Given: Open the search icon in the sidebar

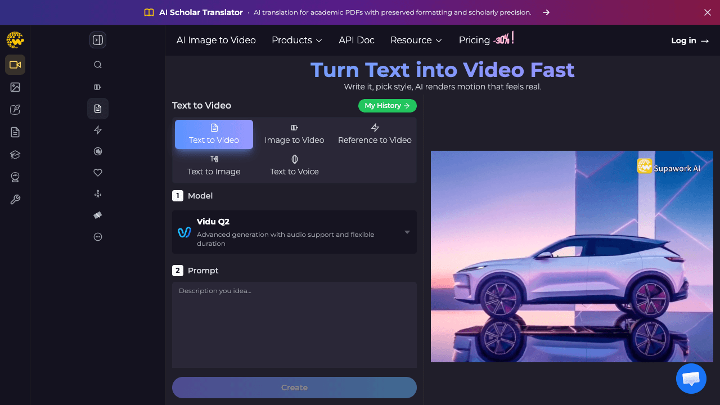Looking at the screenshot, I should 97,65.
